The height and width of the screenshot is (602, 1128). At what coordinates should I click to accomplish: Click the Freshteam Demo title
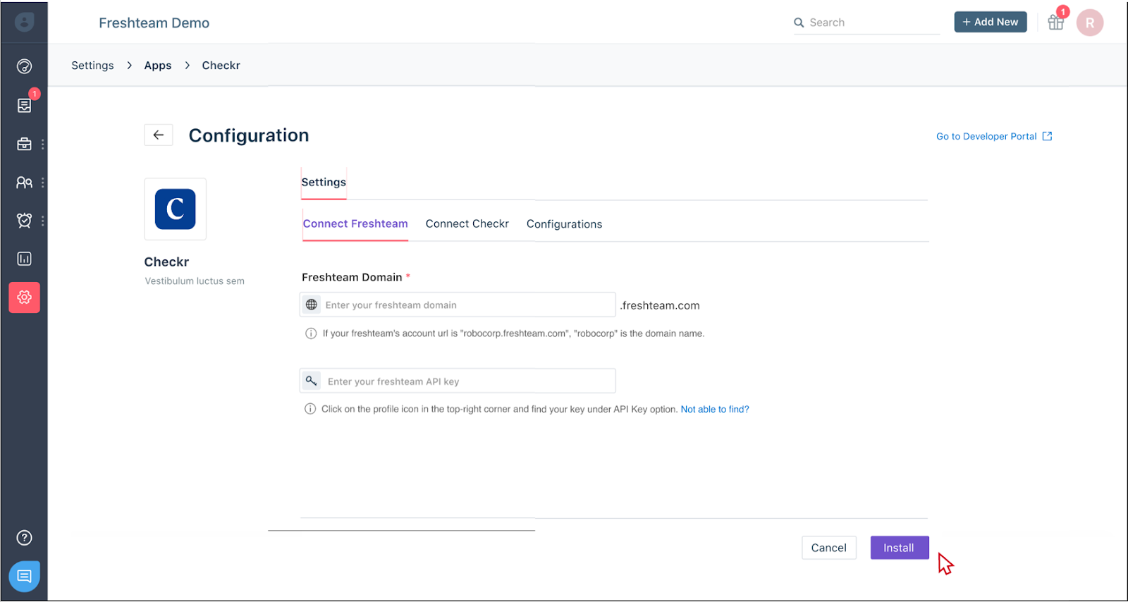(154, 23)
